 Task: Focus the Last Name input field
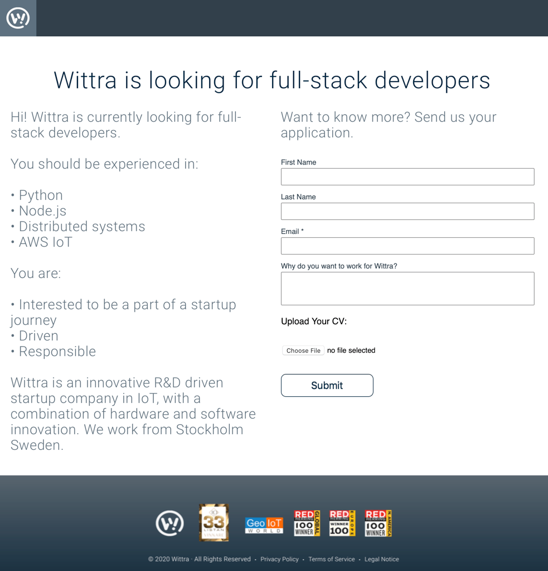click(x=408, y=211)
